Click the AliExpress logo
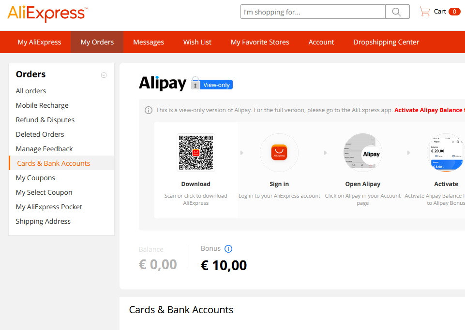Image resolution: width=465 pixels, height=330 pixels. pos(47,14)
